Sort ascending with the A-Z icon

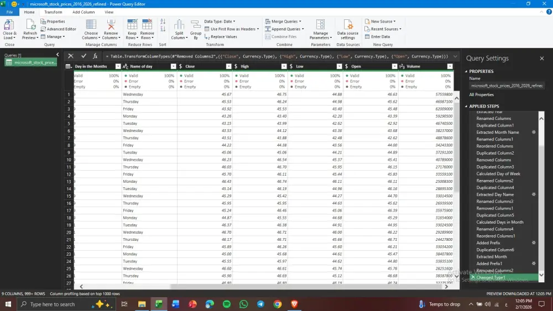pos(163,22)
